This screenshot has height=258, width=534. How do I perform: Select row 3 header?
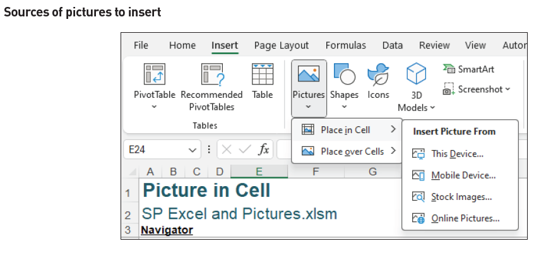coord(130,230)
